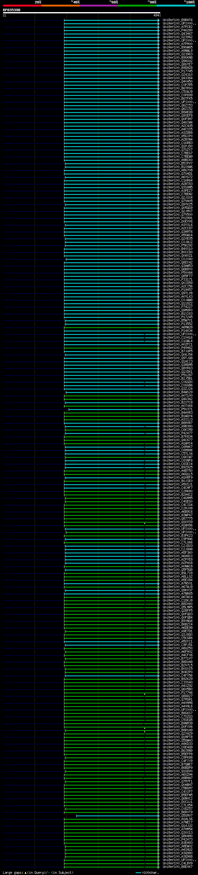Select the UniRef100_Q9SEF8 label
This screenshot has width=198, height=875.
click(x=178, y=115)
